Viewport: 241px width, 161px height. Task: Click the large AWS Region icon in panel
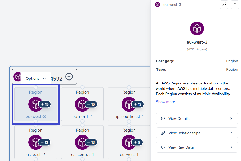pyautogui.click(x=197, y=28)
